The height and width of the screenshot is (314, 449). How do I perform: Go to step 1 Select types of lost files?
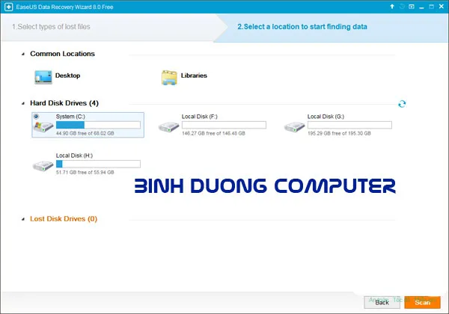click(51, 27)
